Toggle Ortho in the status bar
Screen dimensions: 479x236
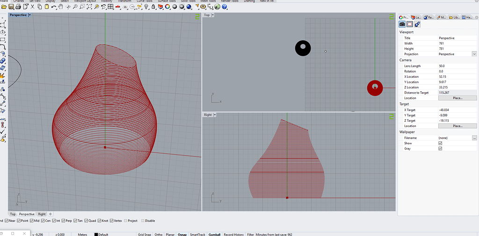tap(159, 235)
